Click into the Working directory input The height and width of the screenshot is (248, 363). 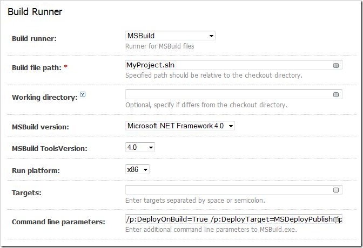(234, 94)
